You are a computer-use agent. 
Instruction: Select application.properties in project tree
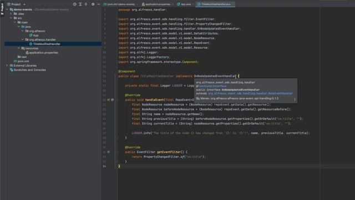42,53
